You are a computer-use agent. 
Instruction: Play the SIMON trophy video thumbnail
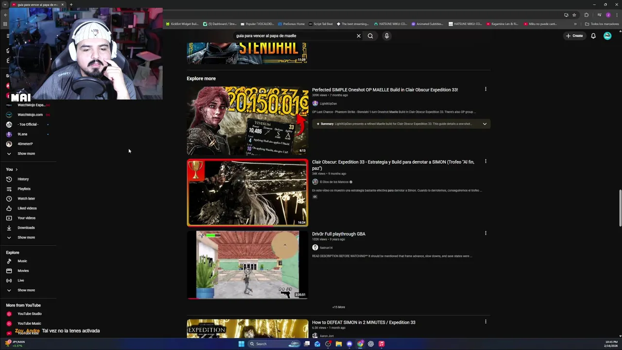247,192
